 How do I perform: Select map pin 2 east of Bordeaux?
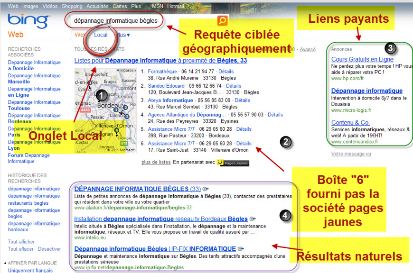pyautogui.click(x=125, y=107)
